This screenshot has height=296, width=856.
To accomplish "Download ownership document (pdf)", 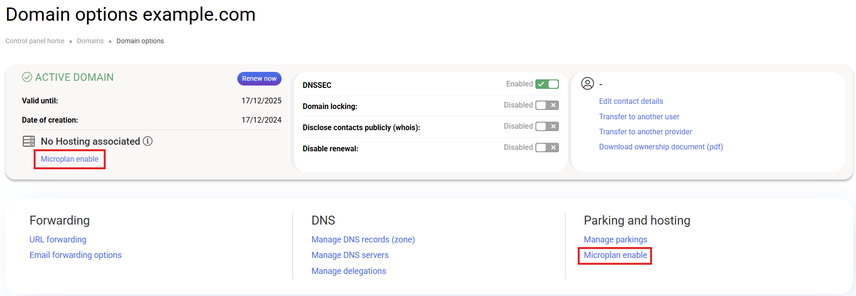I will [x=661, y=147].
